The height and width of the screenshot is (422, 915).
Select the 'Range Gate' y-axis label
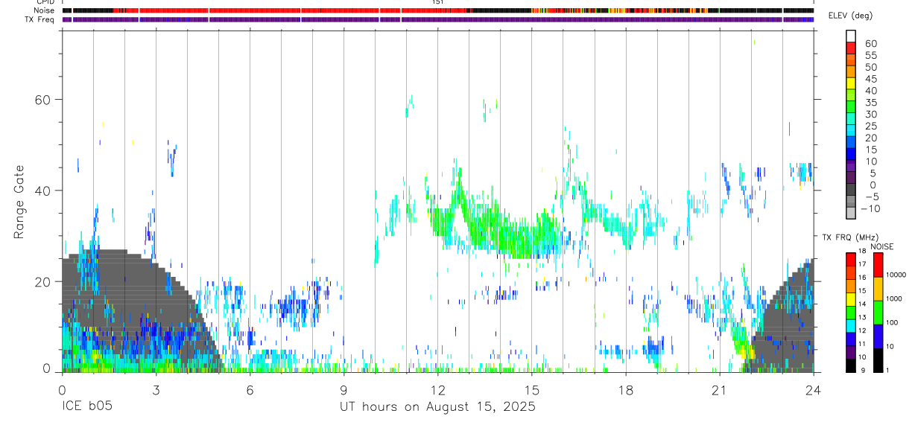click(x=21, y=202)
